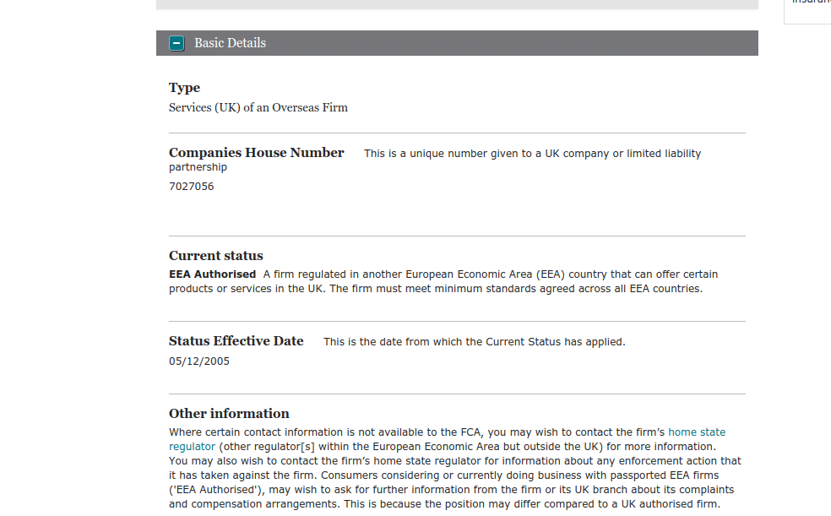831x516 pixels.
Task: Click the 'unique number given to a UK company' description
Action: [x=532, y=154]
